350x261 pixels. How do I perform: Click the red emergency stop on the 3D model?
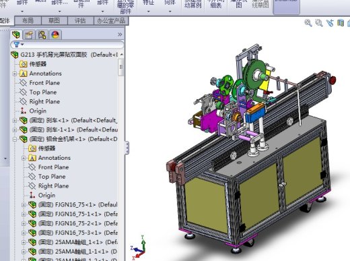[332, 80]
